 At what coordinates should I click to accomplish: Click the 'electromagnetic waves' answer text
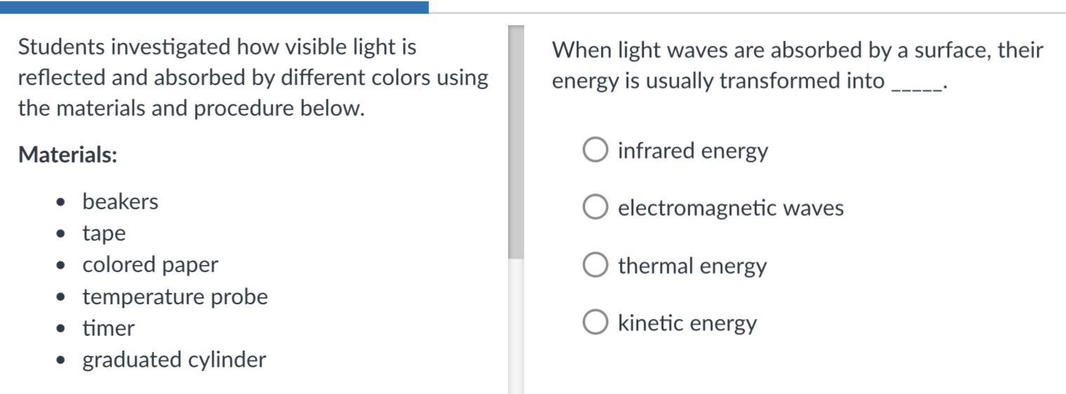730,208
